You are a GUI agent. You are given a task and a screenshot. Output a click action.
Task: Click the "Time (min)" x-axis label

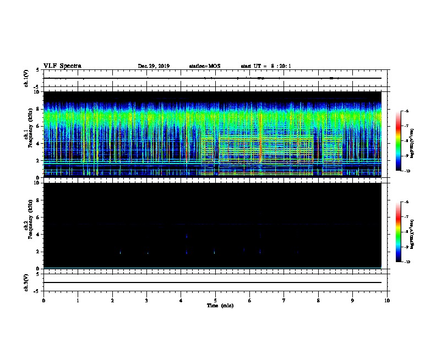(x=220, y=306)
